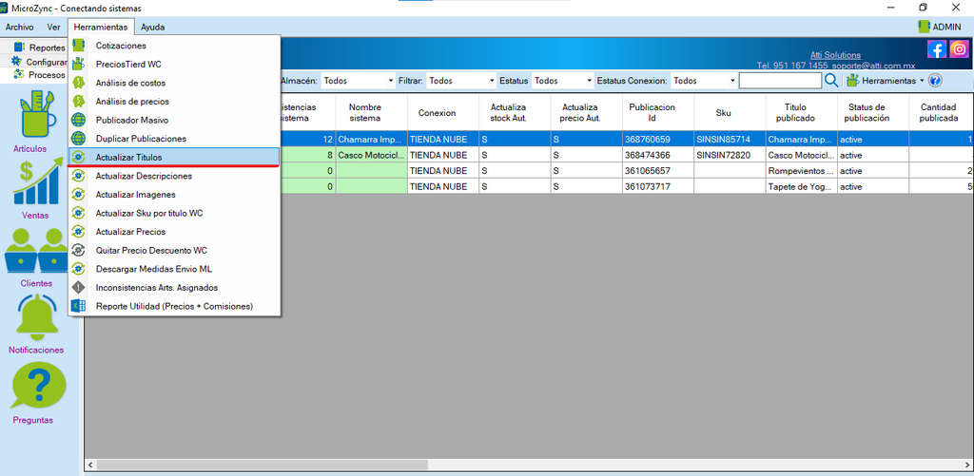Follow the Atti Solutions link
Image resolution: width=974 pixels, height=476 pixels.
(x=835, y=54)
